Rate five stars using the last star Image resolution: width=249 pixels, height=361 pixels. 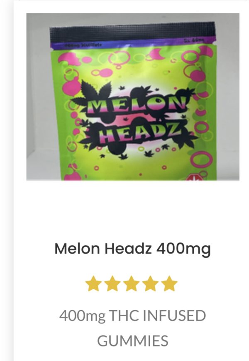169,284
